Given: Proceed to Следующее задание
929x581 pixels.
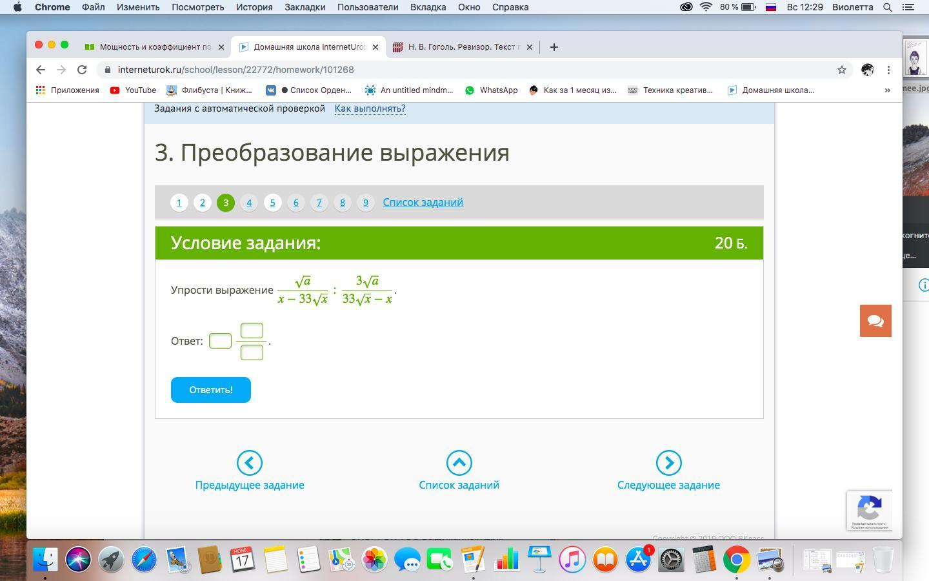Looking at the screenshot, I should (x=668, y=471).
